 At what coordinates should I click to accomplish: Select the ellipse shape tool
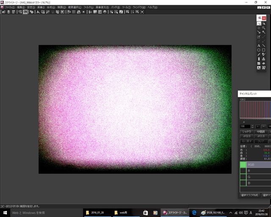[259, 50]
